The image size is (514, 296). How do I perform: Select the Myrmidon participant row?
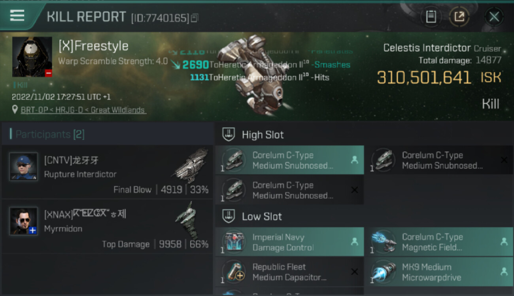click(x=107, y=226)
